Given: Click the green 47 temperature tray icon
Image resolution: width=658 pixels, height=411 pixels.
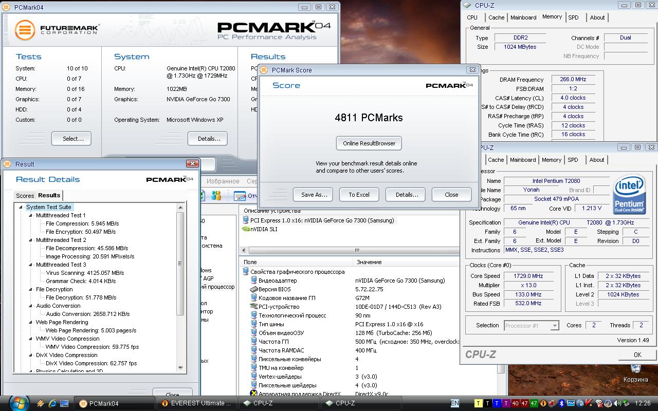Looking at the screenshot, I should 534,403.
